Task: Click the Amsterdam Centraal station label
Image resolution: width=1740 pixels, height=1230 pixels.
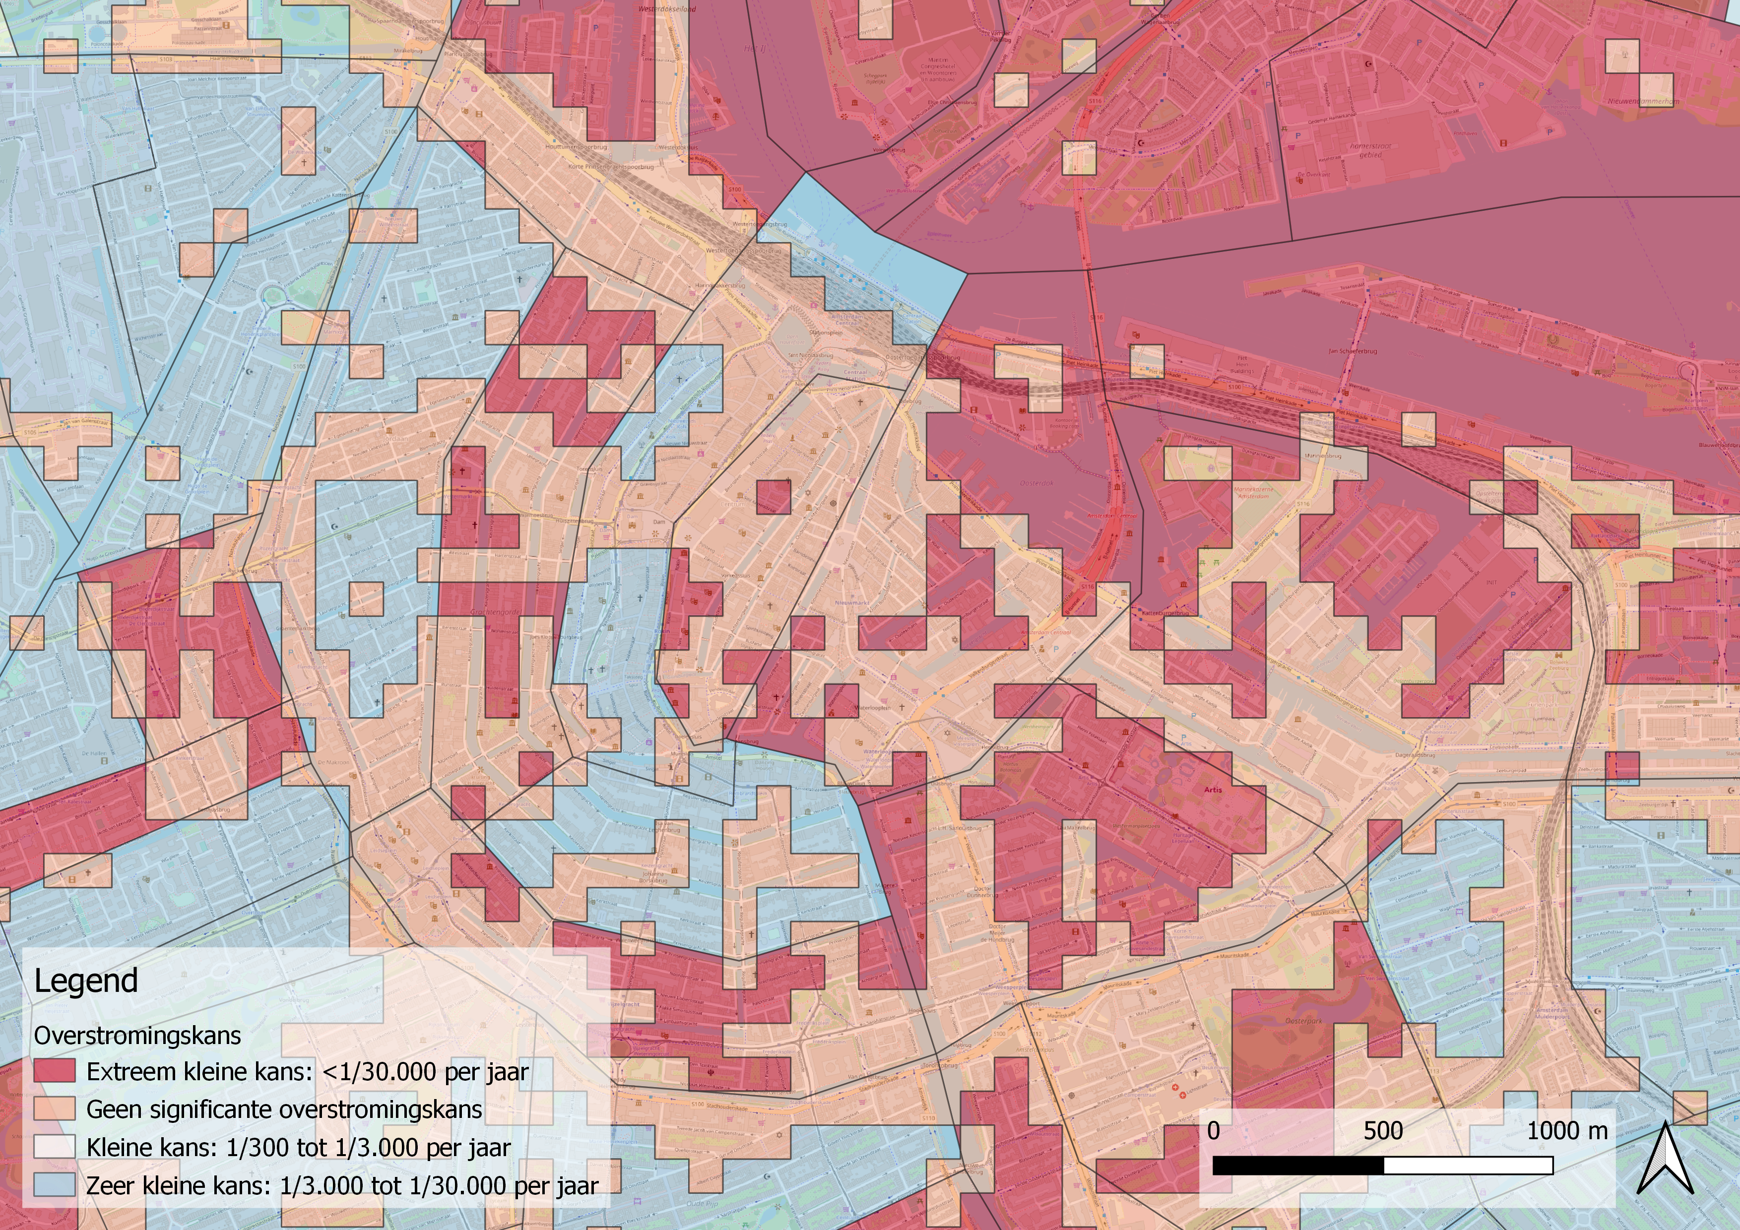Action: tap(847, 320)
